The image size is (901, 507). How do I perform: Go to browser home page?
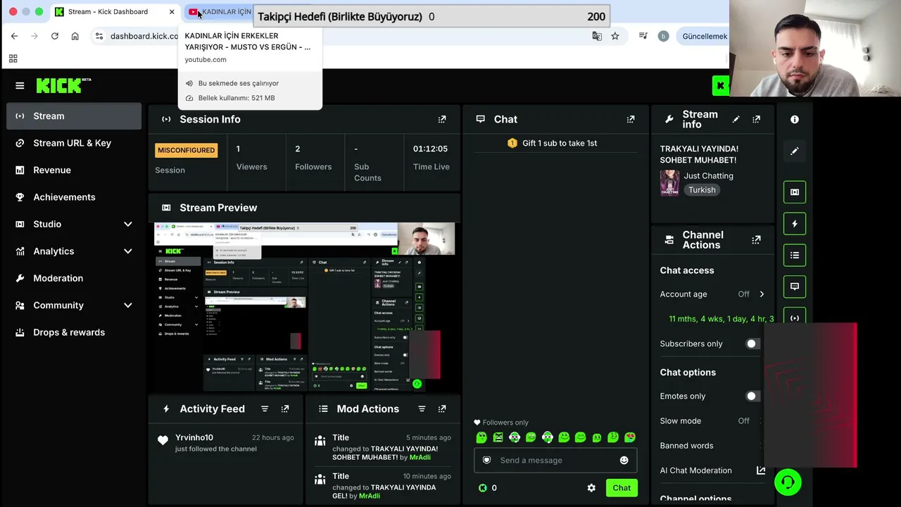coord(75,36)
